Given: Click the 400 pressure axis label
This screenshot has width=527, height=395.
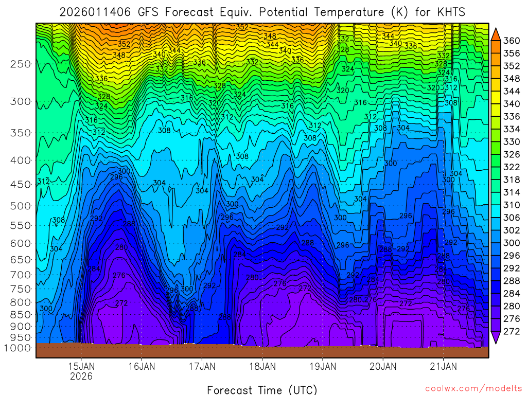Looking at the screenshot, I should pos(20,160).
